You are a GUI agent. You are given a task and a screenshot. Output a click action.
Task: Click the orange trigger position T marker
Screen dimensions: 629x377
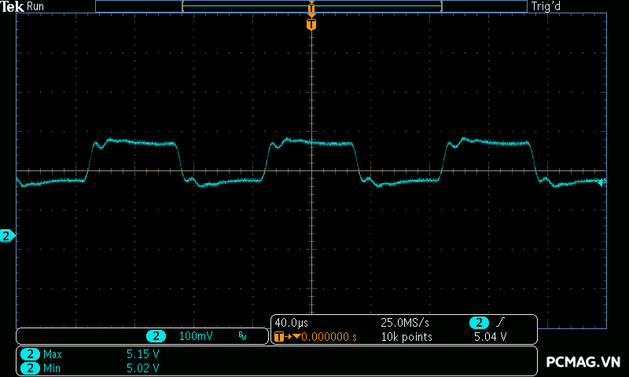[311, 24]
